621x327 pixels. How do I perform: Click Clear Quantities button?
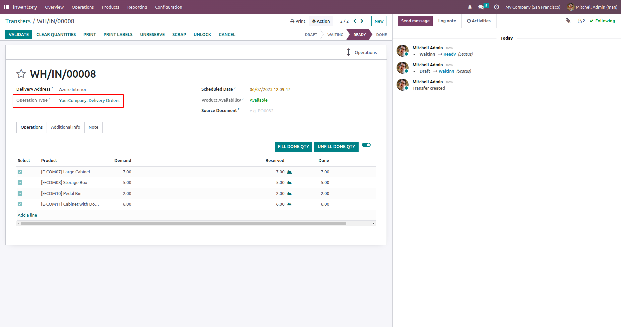(56, 35)
